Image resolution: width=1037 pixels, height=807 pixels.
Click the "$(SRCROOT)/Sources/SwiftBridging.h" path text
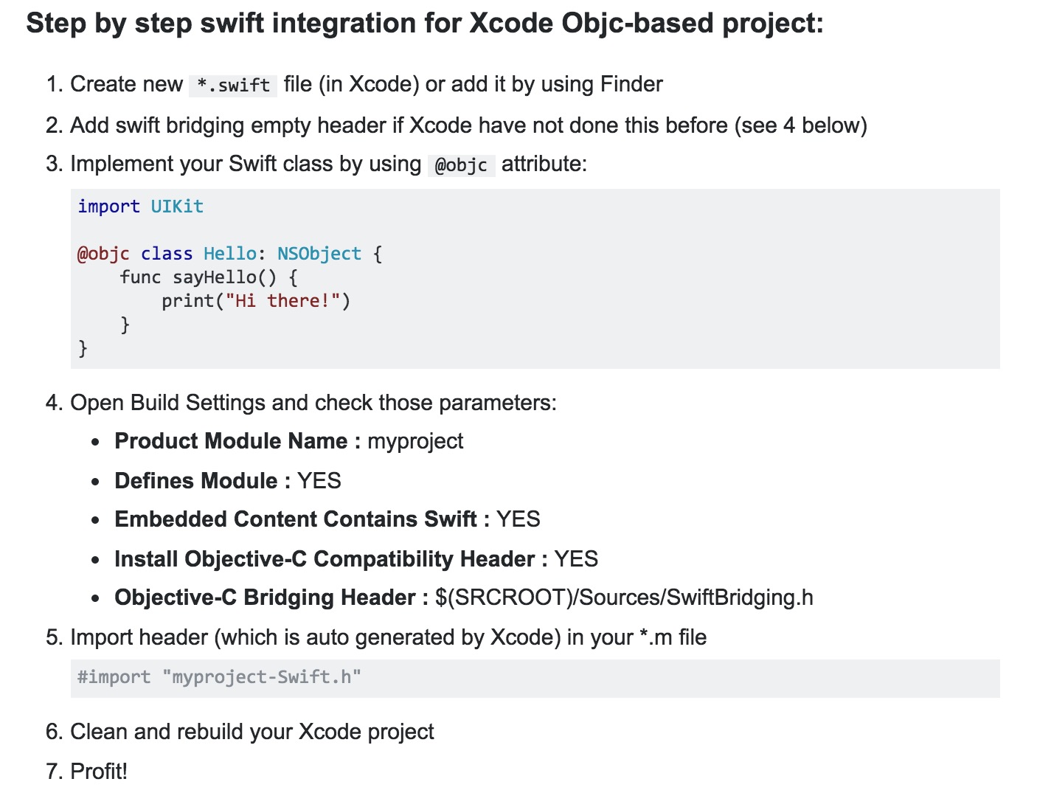[624, 598]
